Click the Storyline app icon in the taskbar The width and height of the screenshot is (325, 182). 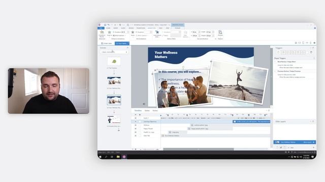(x=124, y=157)
